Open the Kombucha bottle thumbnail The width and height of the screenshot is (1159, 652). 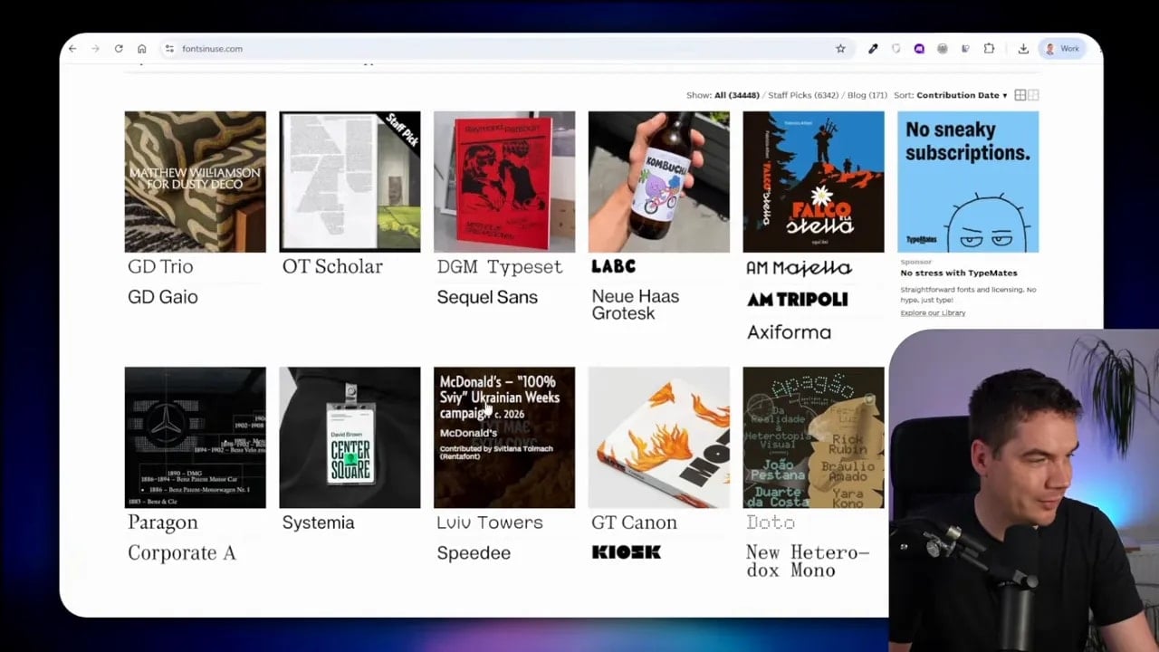659,182
